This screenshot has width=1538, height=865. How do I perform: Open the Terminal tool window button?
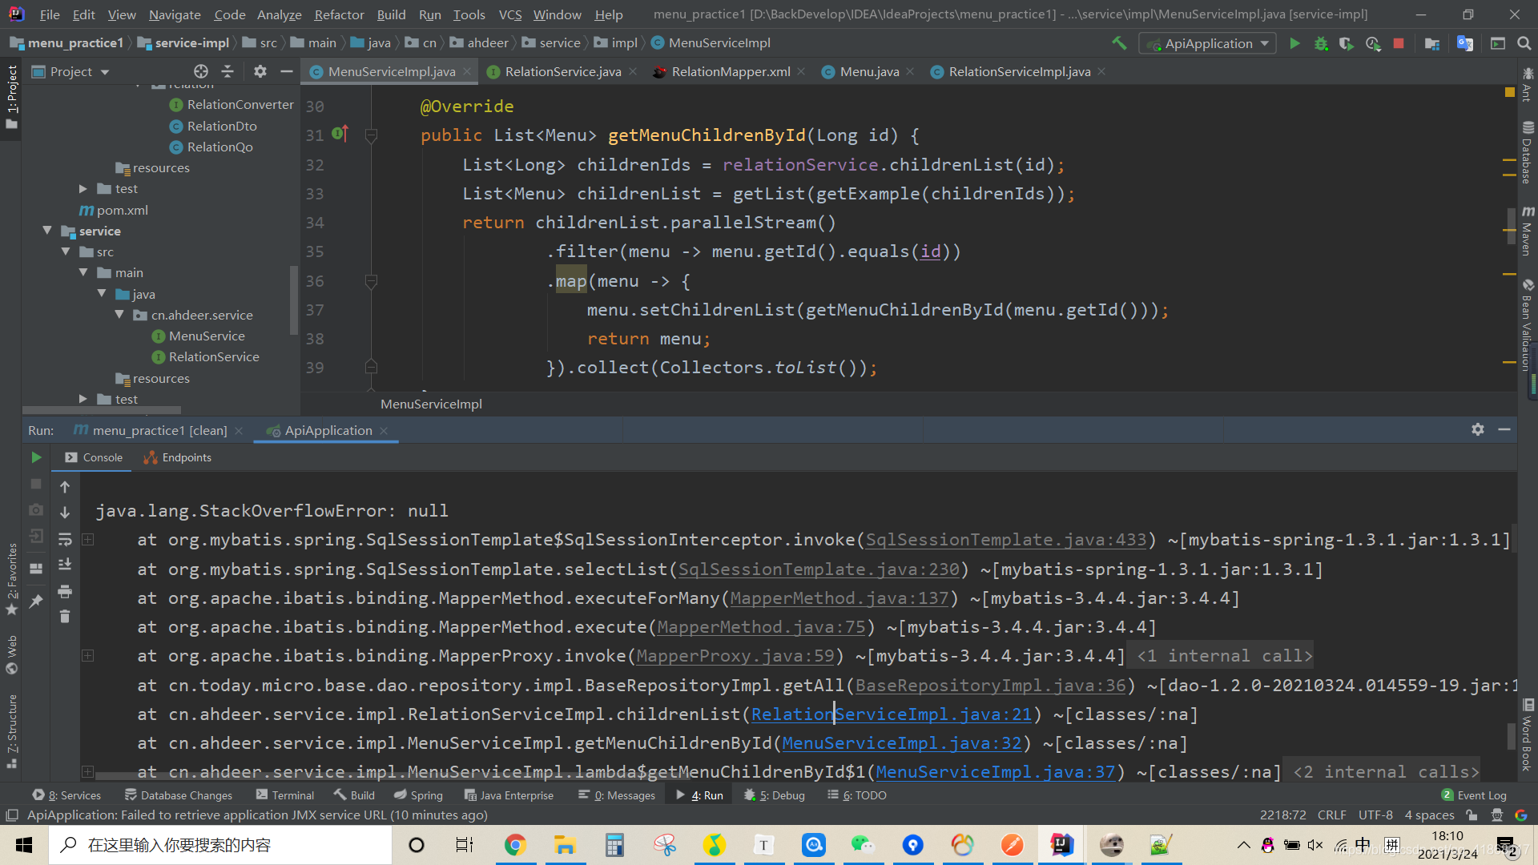tap(285, 795)
